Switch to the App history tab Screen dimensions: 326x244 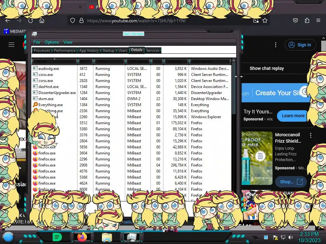(89, 51)
